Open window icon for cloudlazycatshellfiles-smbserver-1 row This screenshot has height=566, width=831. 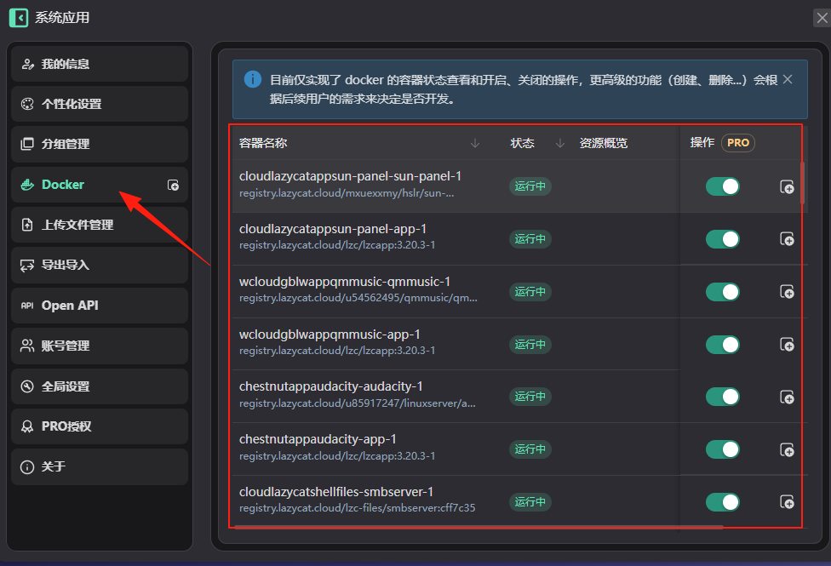(x=787, y=501)
